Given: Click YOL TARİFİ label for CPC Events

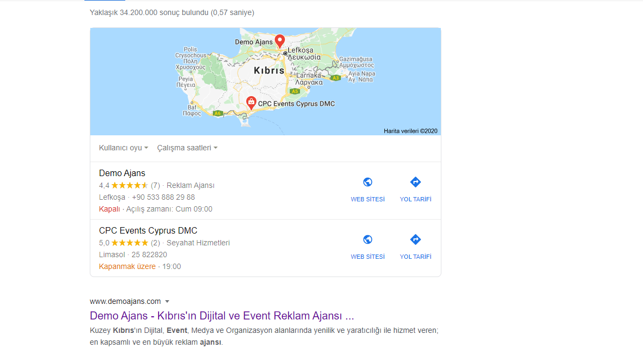Looking at the screenshot, I should coord(416,257).
